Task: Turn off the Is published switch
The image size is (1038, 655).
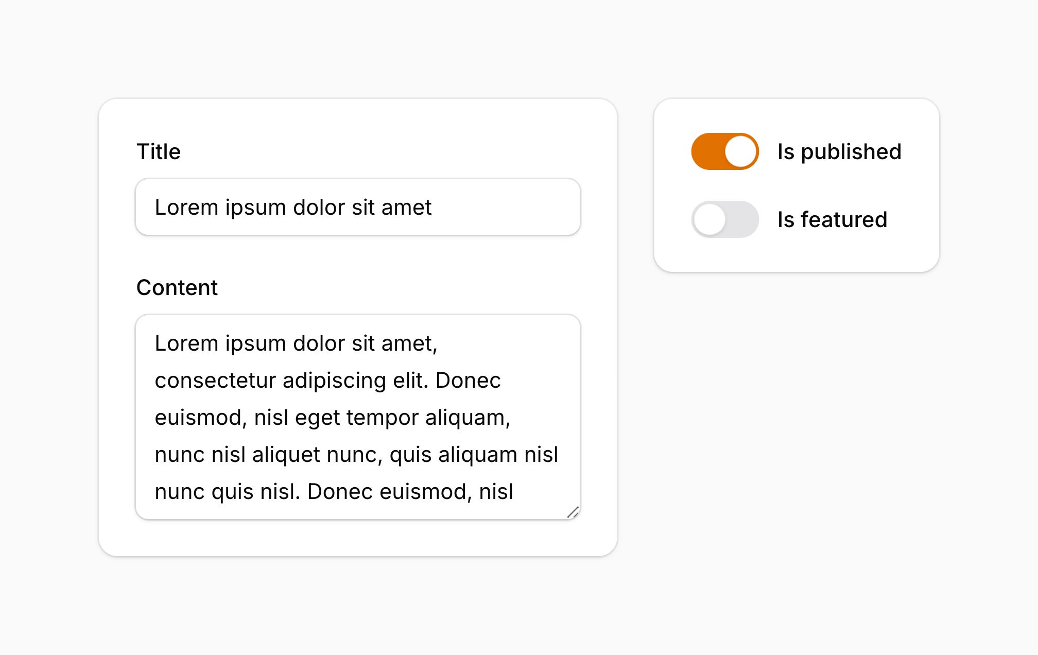Action: [x=724, y=151]
